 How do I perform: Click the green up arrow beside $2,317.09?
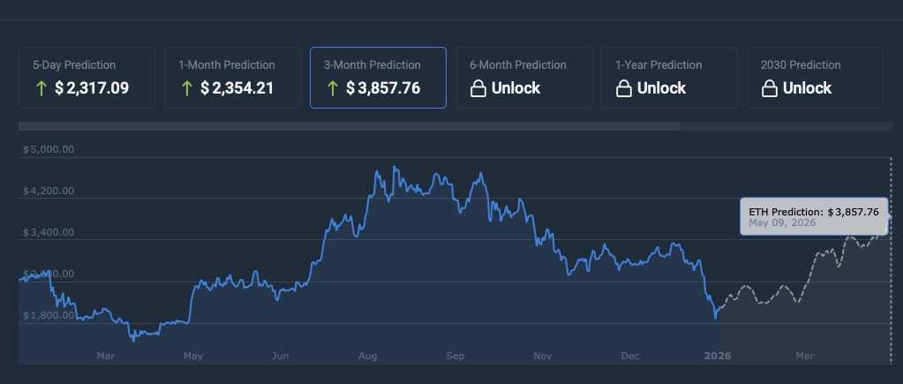(x=41, y=88)
